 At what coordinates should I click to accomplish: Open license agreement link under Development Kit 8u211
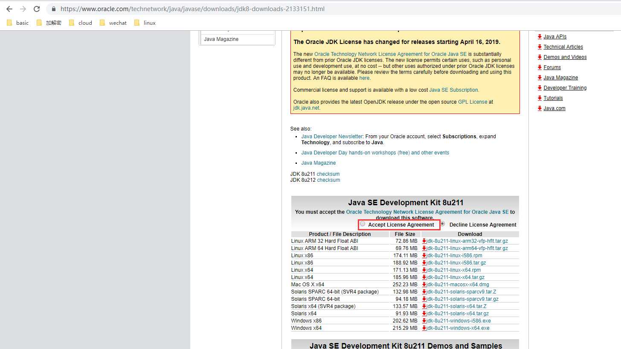click(x=427, y=212)
